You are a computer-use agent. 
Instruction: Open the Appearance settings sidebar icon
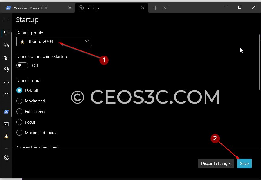tap(6, 58)
